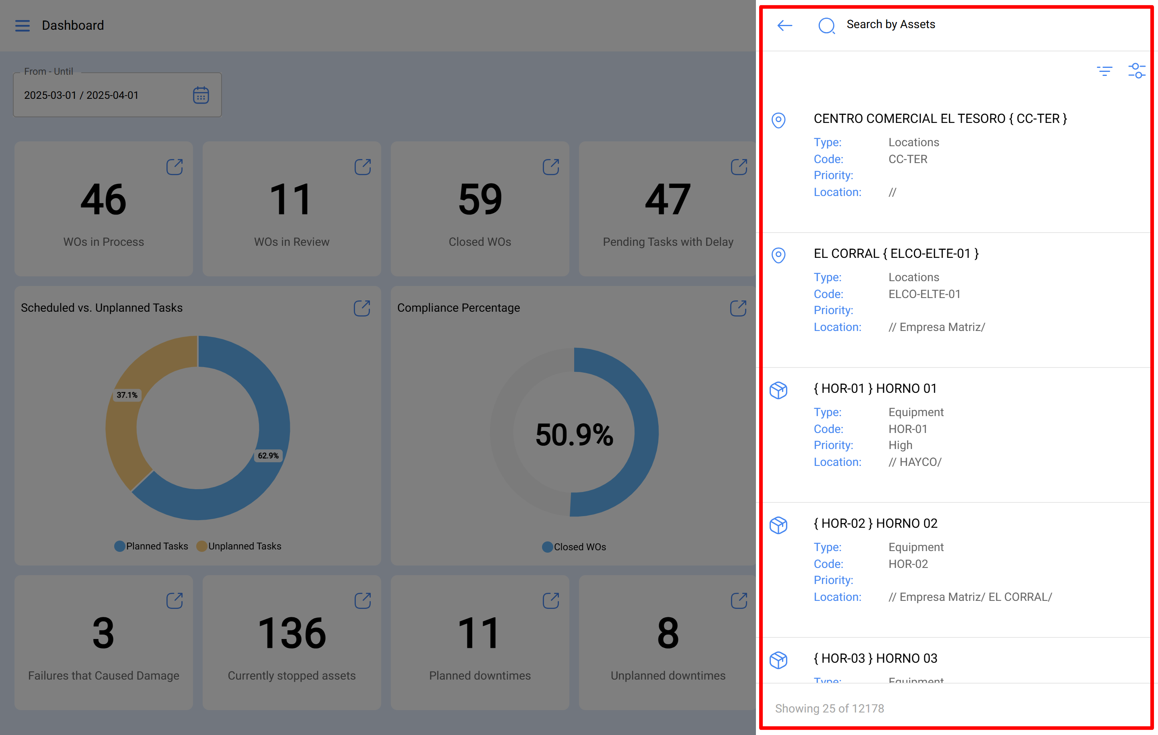Click Showing 25 of 12178 status text
This screenshot has width=1158, height=735.
(x=829, y=708)
